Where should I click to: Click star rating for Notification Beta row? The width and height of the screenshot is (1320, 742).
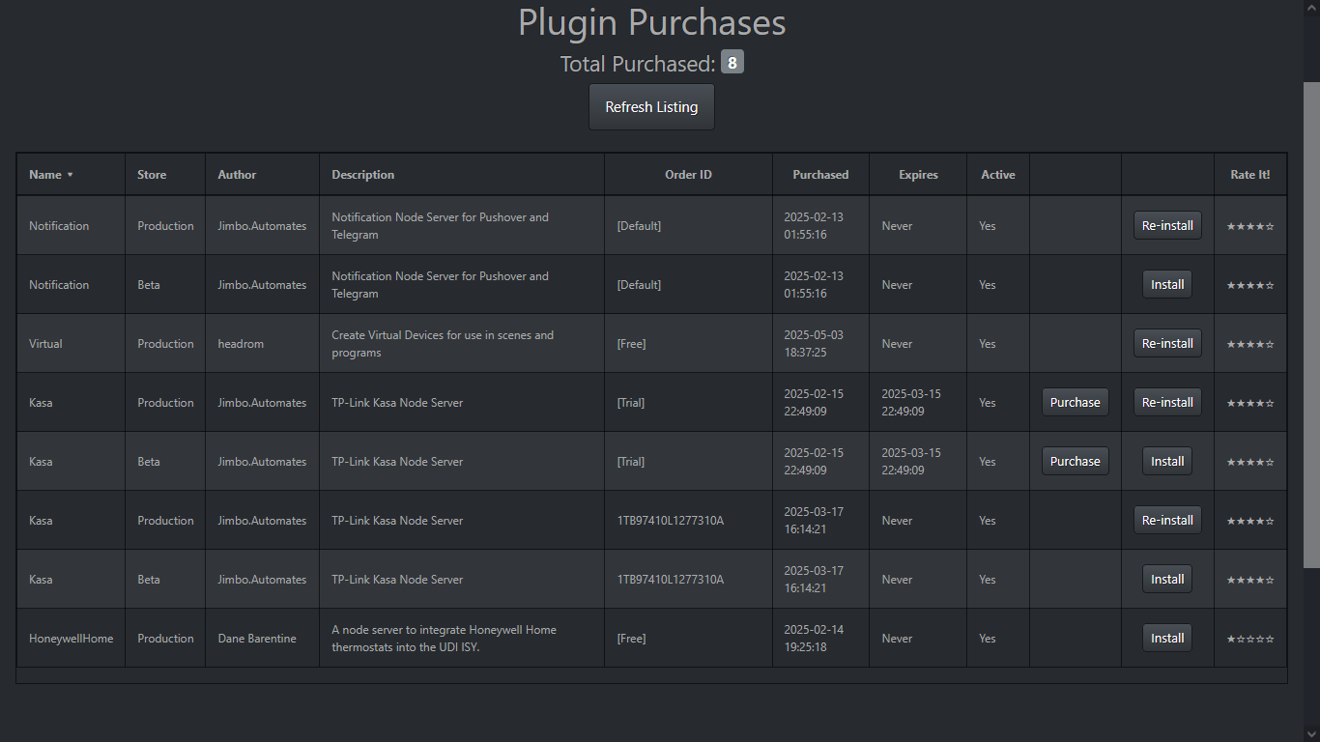tap(1249, 285)
